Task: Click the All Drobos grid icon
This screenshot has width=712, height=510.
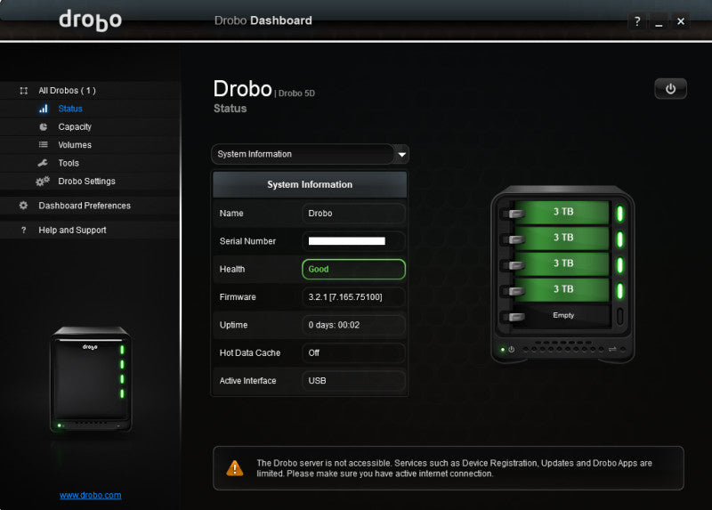Action: tap(24, 91)
